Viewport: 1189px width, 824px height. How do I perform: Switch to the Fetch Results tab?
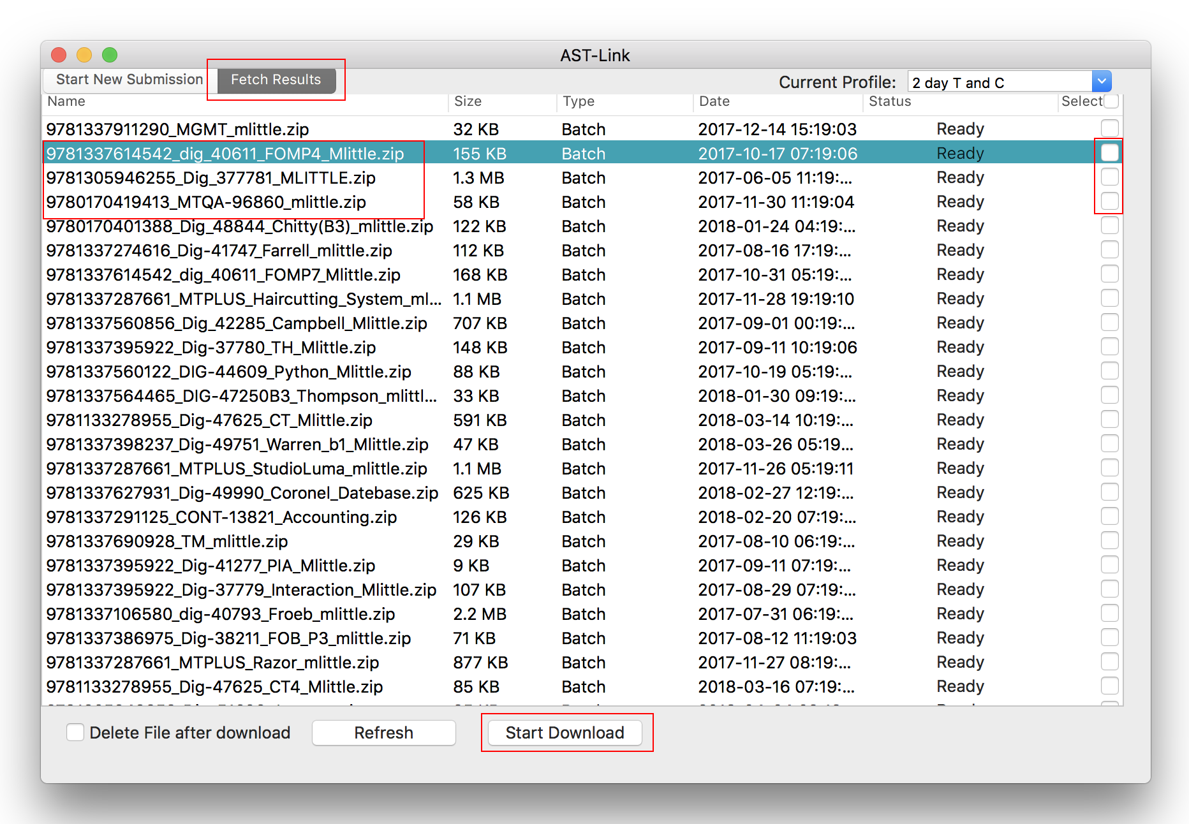click(276, 80)
